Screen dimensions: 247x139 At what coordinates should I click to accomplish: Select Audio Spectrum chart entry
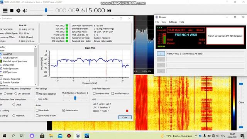click(x=10, y=69)
